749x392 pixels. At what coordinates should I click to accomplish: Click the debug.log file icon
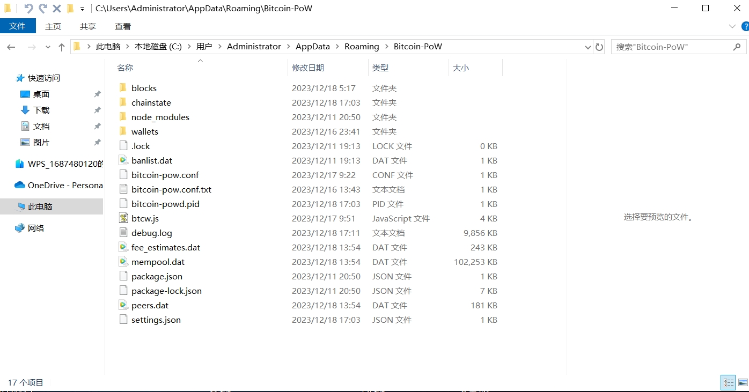(x=123, y=233)
